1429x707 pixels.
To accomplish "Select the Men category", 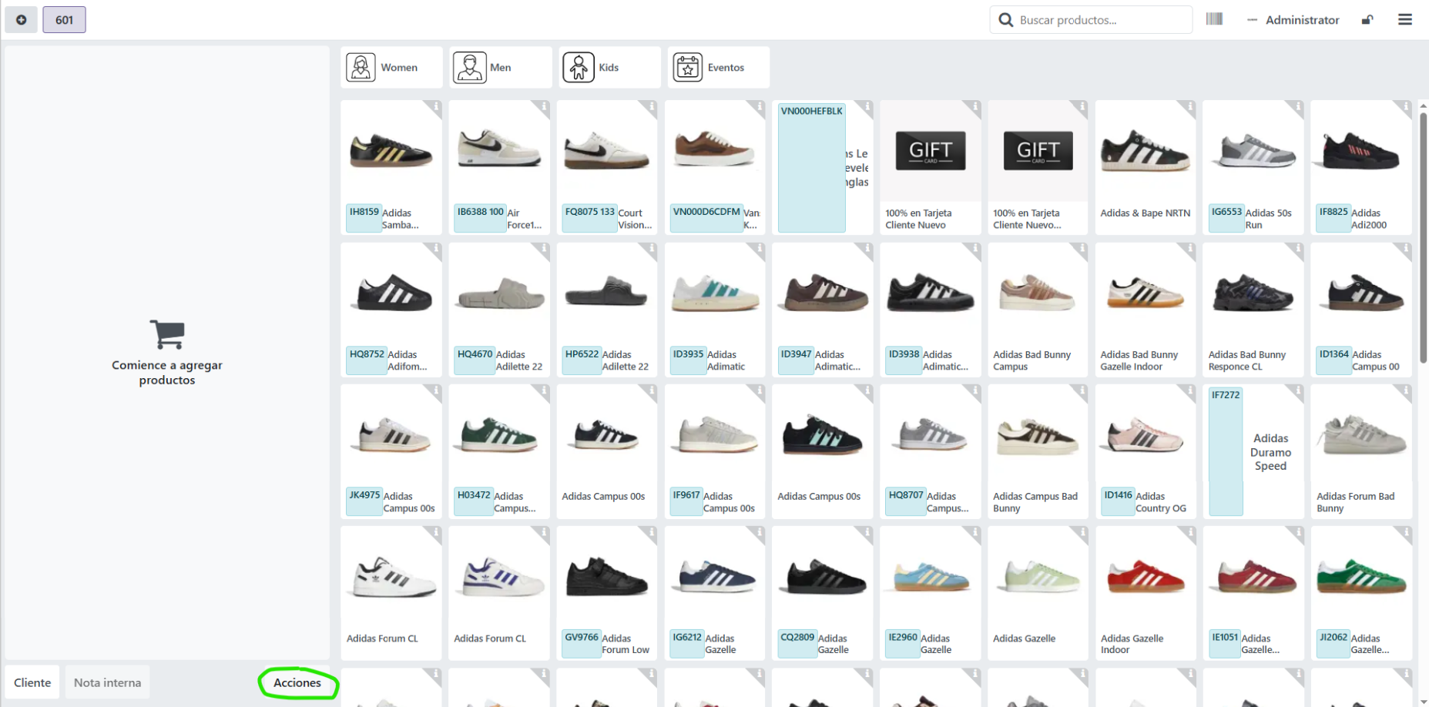I will coord(501,68).
